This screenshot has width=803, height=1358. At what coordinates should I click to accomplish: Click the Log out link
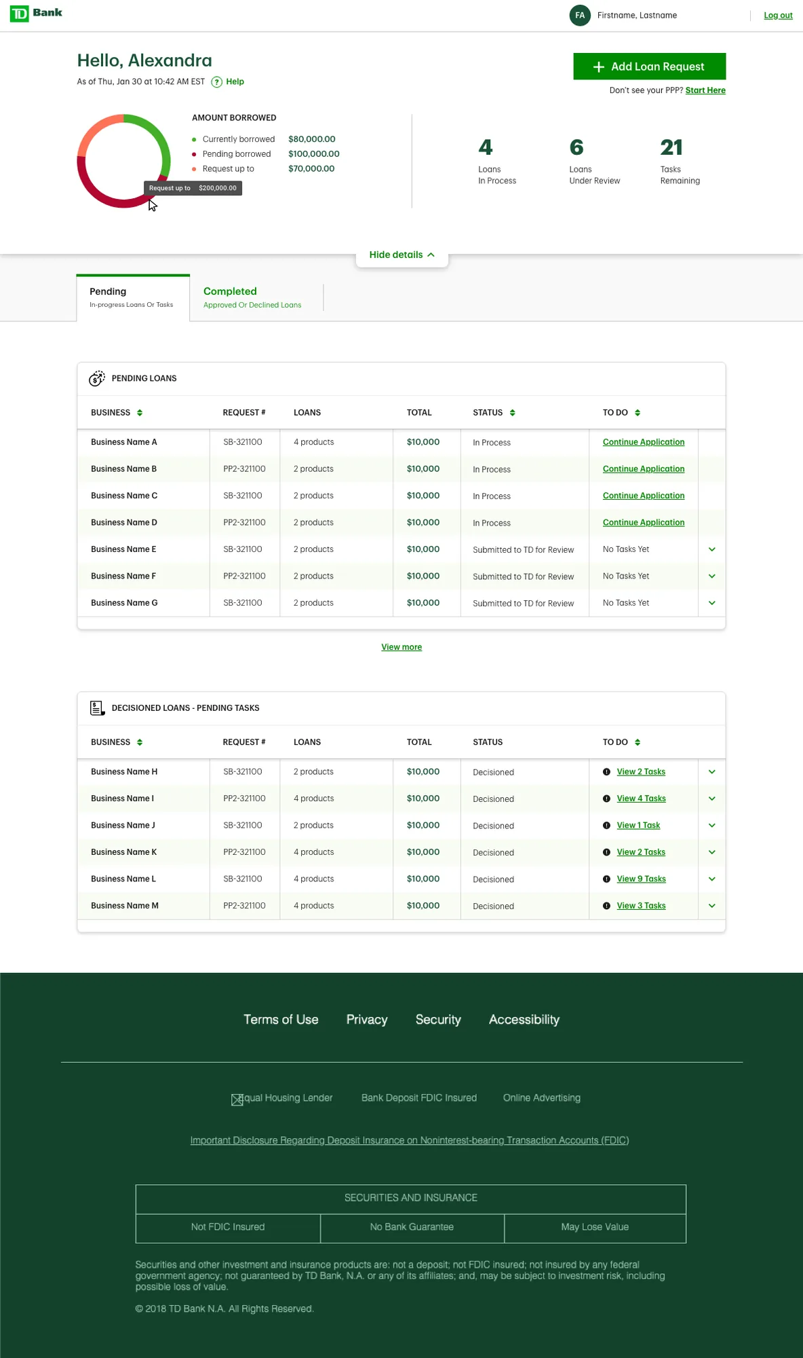pyautogui.click(x=778, y=16)
